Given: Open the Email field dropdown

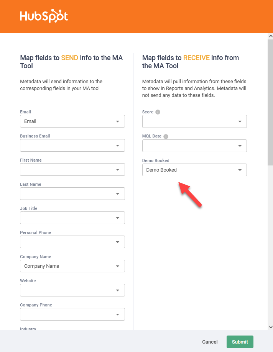Looking at the screenshot, I should [x=72, y=121].
